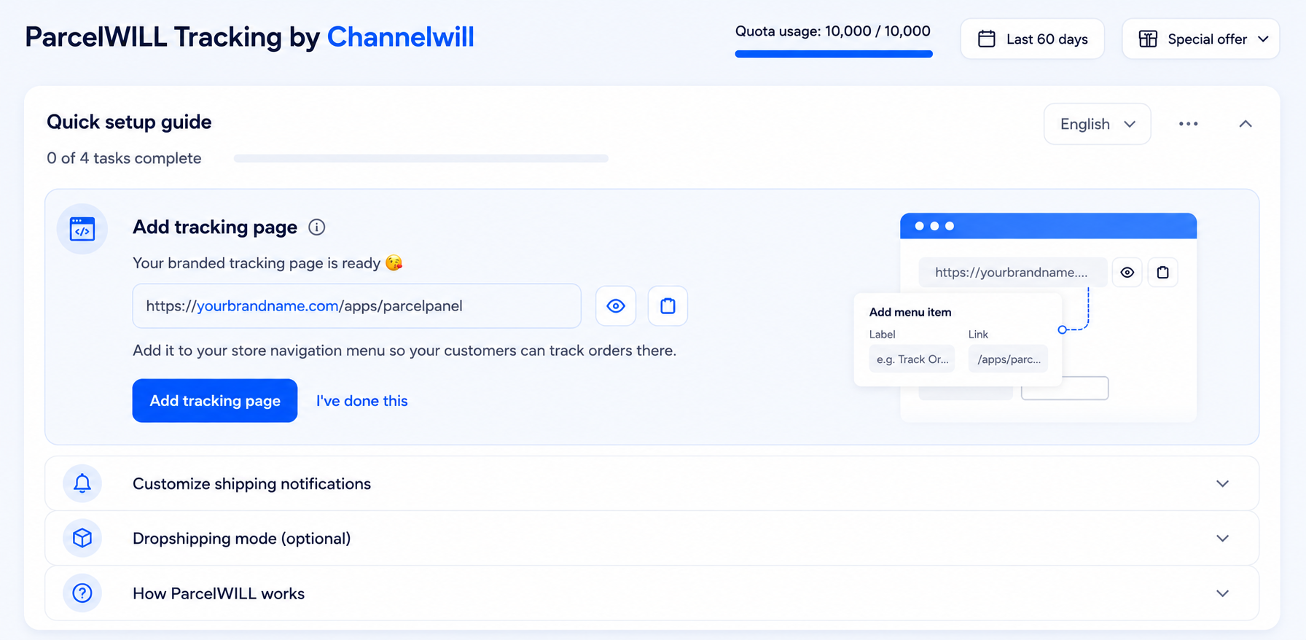Expand Customize shipping notifications chevron
This screenshot has height=640, width=1306.
click(x=1223, y=483)
